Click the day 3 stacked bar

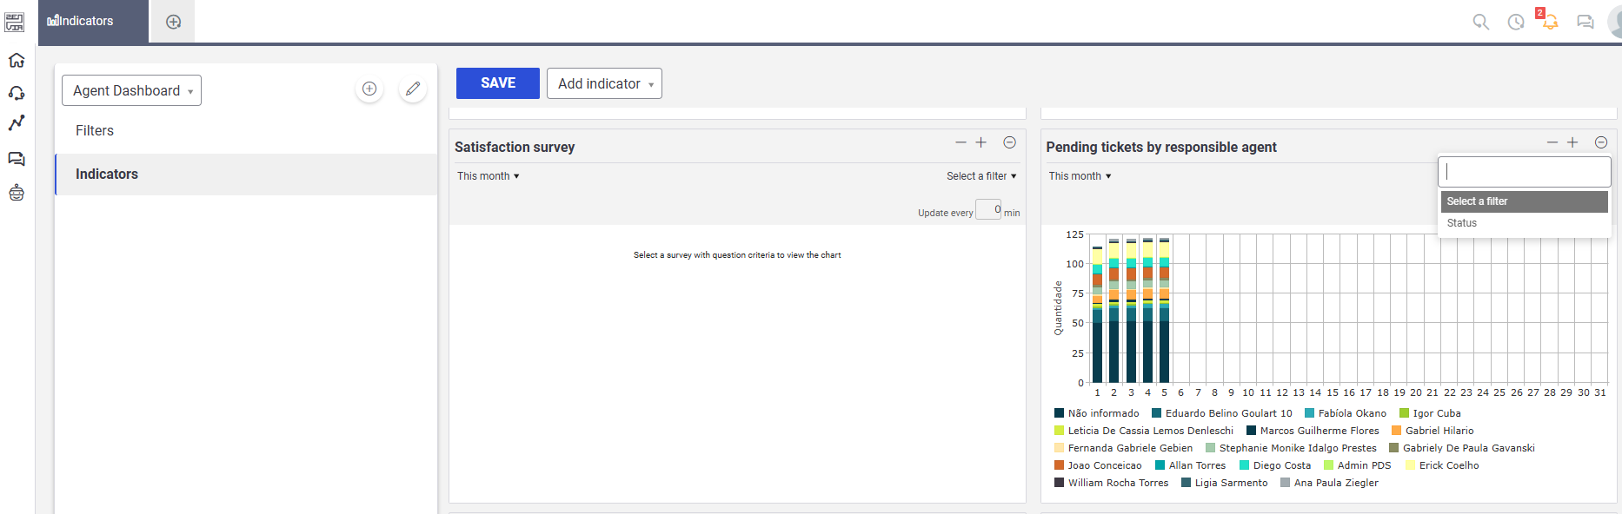[x=1131, y=311]
